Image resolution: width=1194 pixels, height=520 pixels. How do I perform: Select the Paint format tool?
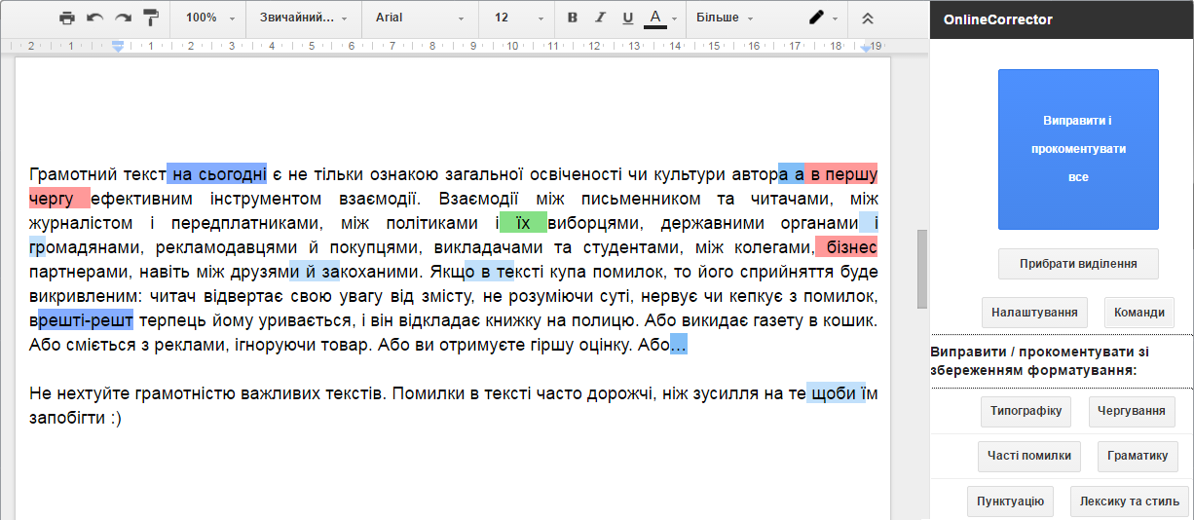[x=151, y=18]
